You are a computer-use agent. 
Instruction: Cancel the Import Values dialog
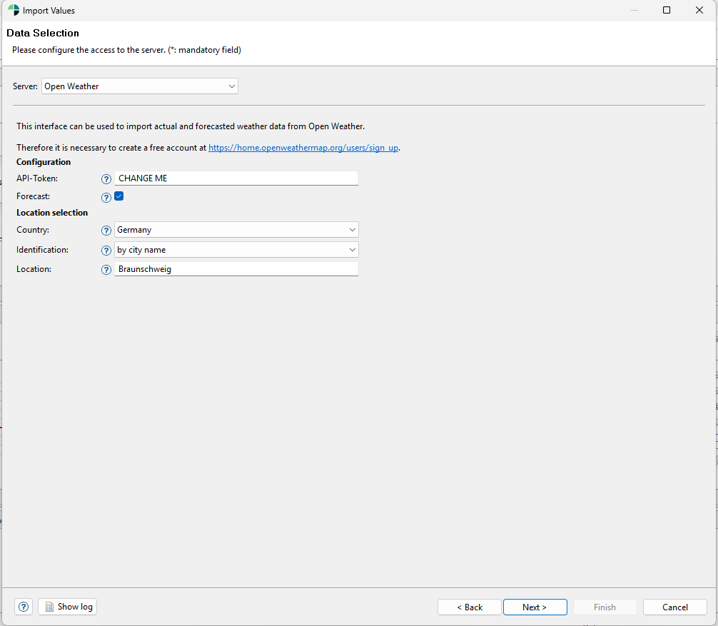[675, 607]
